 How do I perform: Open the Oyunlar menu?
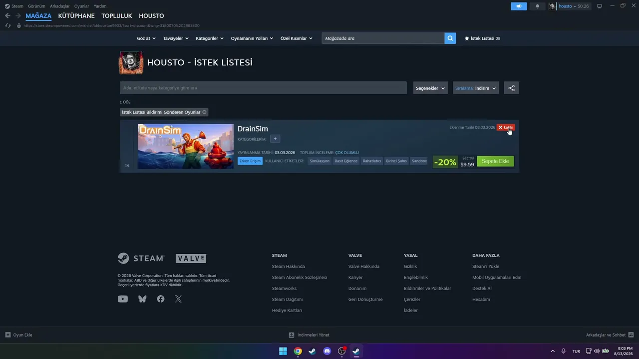[82, 6]
